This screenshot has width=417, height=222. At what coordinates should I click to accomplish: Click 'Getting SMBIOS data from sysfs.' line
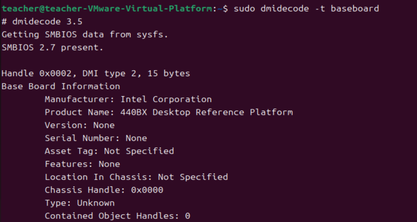click(85, 35)
